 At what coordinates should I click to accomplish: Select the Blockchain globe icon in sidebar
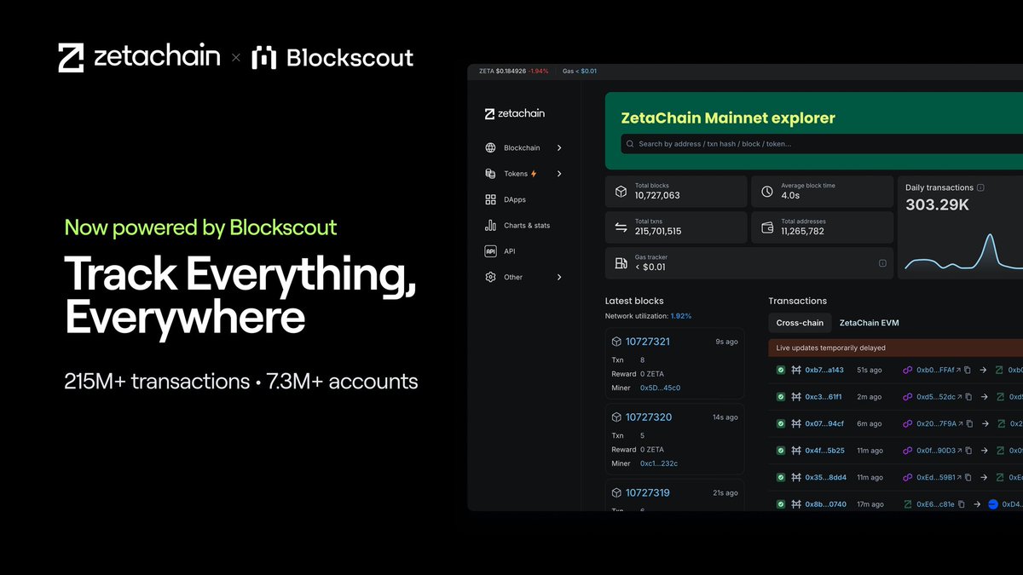point(490,147)
